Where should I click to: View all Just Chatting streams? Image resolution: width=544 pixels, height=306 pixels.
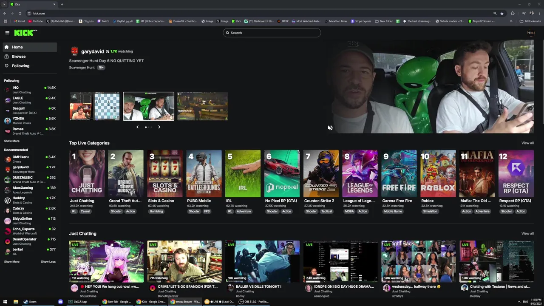(x=527, y=233)
